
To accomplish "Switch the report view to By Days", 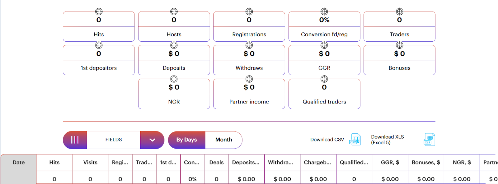I will pyautogui.click(x=187, y=140).
